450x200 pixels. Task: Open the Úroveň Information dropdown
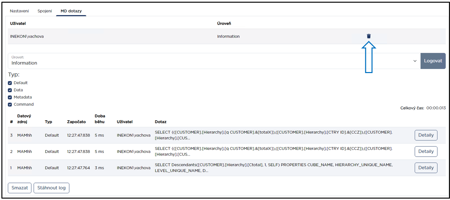coord(214,61)
